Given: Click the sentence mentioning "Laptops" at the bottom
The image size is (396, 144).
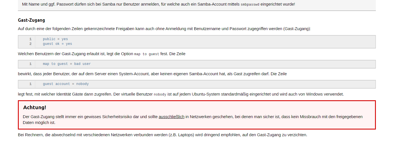Looking at the screenshot, I should click(162, 135).
